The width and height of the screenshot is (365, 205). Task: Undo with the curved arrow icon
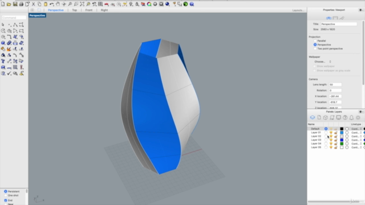[x=52, y=4]
